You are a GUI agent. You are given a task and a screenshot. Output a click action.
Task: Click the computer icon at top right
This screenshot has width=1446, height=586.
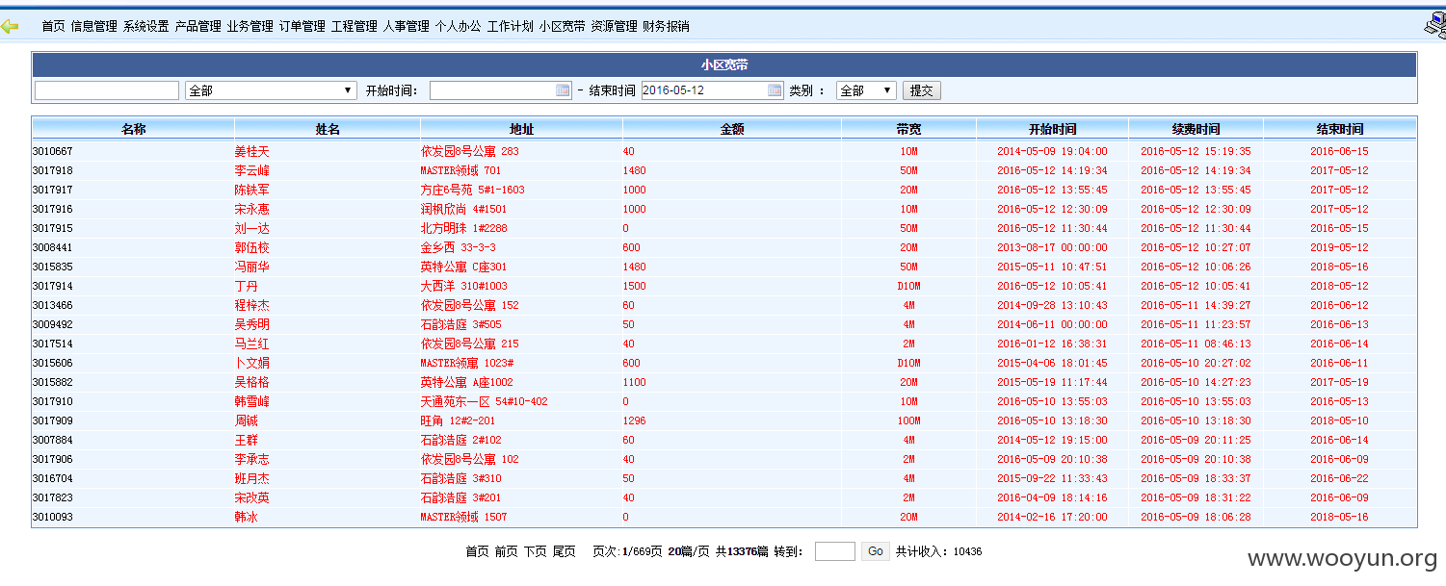(x=1435, y=26)
